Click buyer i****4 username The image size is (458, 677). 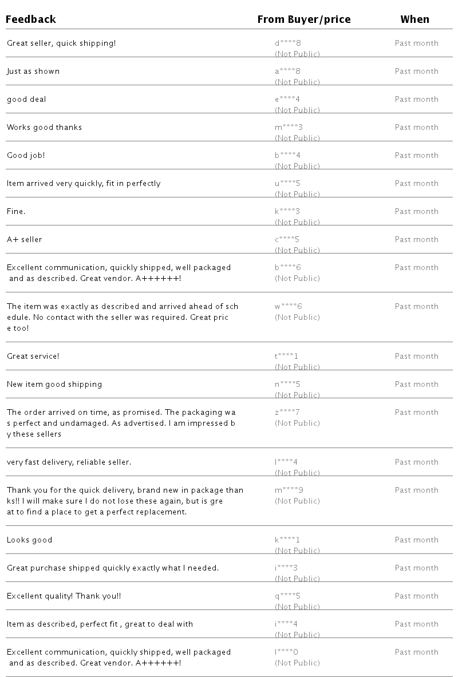click(x=286, y=624)
